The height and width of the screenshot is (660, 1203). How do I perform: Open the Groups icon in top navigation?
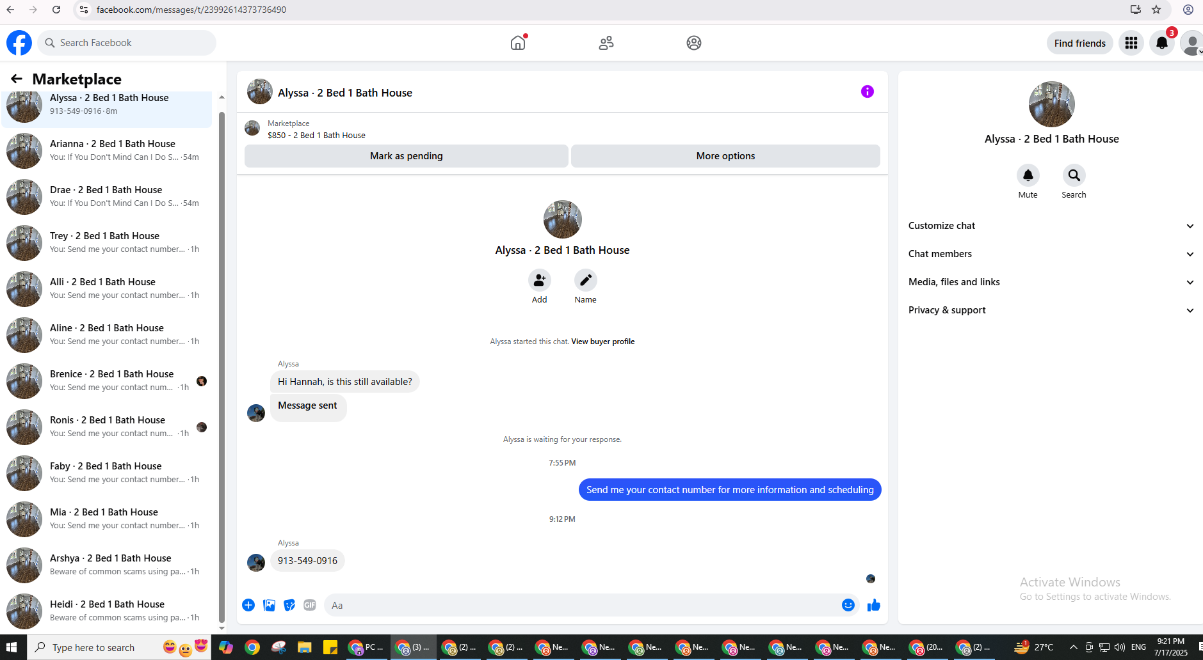point(694,43)
